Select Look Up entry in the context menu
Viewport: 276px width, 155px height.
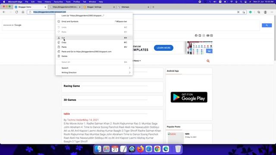click(94, 15)
